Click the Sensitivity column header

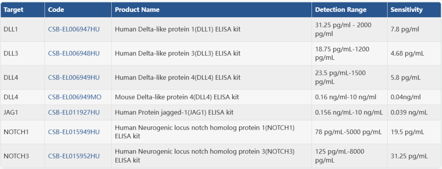pyautogui.click(x=406, y=10)
